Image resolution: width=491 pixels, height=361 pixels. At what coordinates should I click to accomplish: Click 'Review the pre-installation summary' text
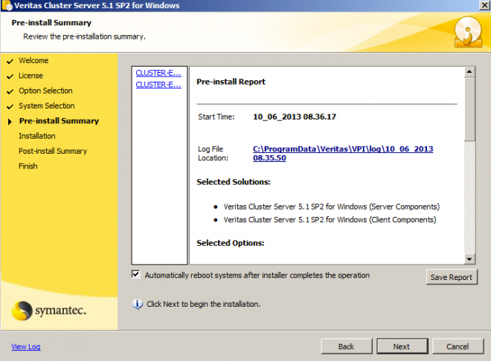85,36
